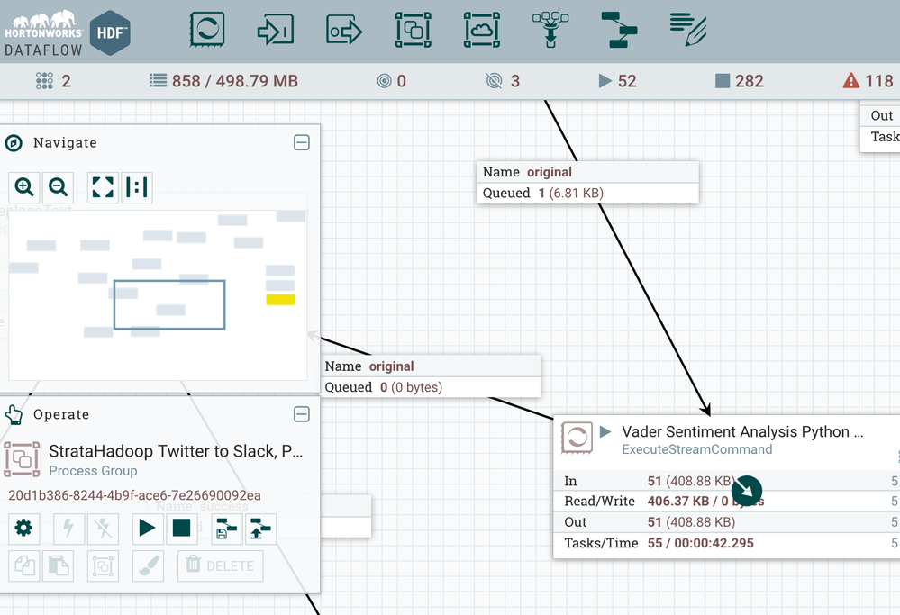Click the active threads count 2 status
This screenshot has height=615, width=900.
[53, 81]
